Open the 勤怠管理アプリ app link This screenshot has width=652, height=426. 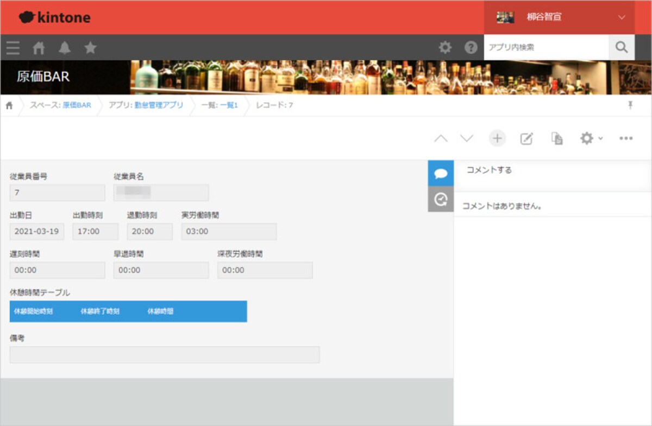159,105
